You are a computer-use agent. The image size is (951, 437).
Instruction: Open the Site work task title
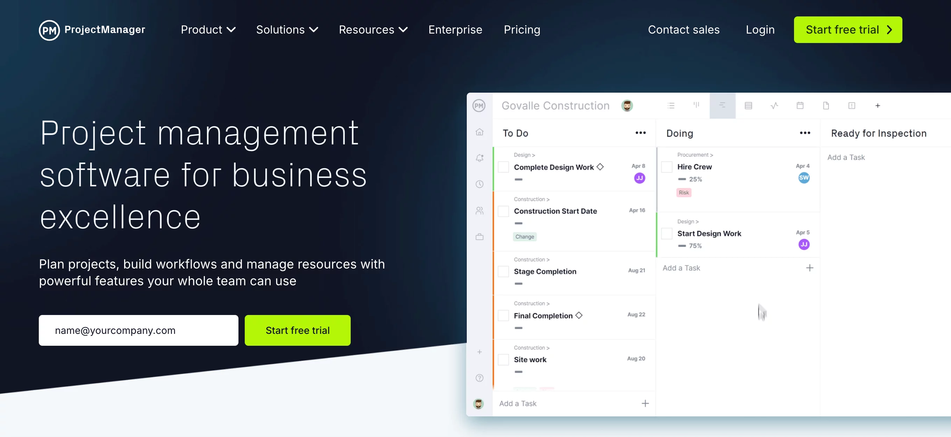[x=530, y=359]
